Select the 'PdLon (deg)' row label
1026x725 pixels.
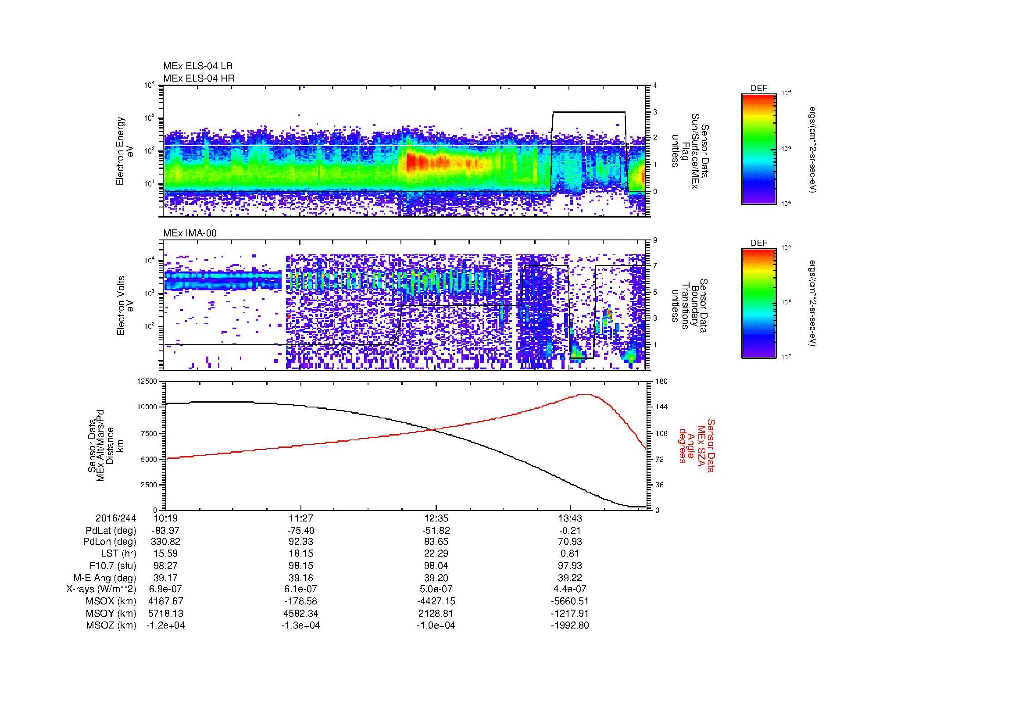110,542
